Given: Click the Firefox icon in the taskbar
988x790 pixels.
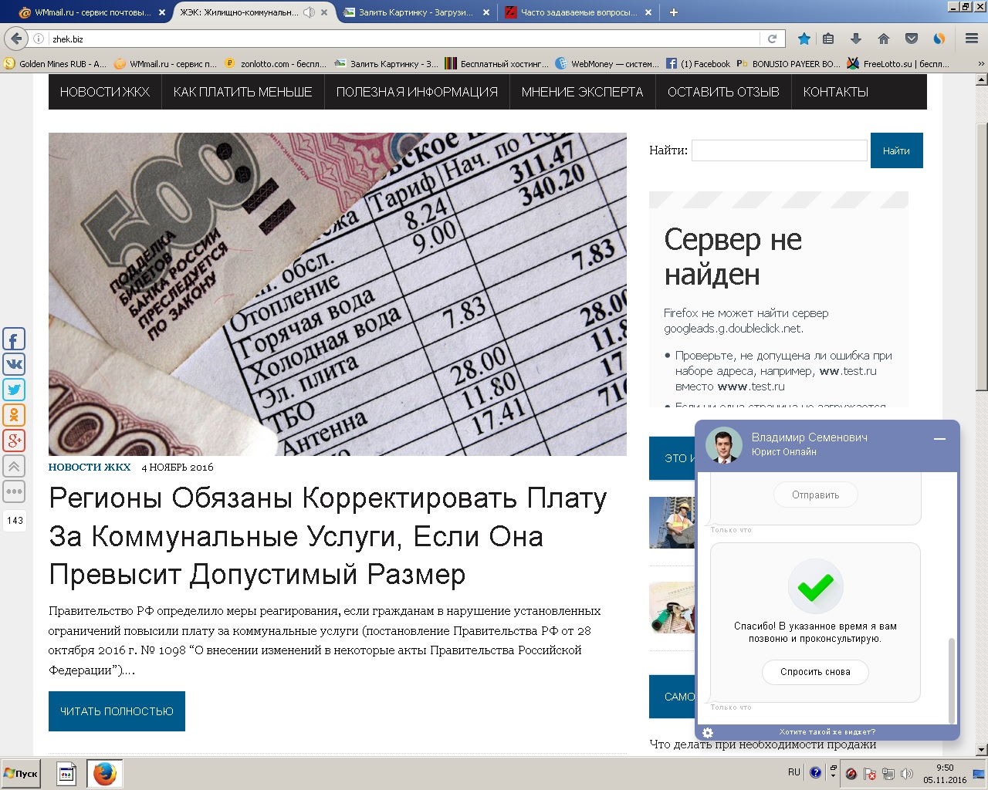Looking at the screenshot, I should [104, 773].
